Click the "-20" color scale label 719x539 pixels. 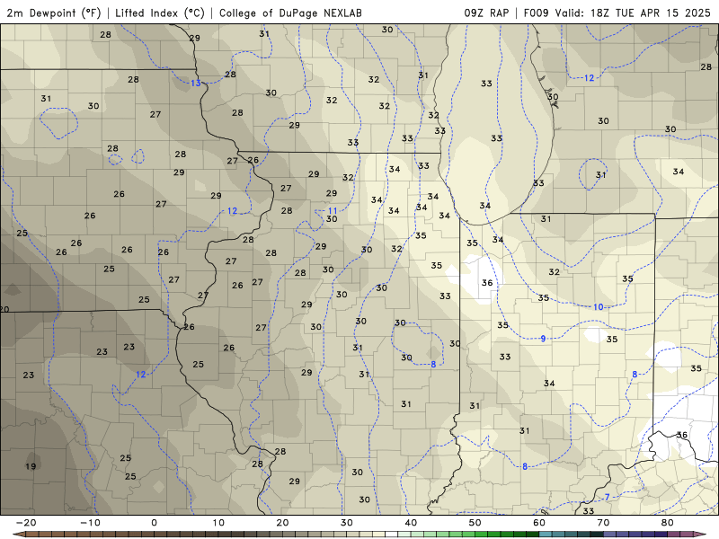coord(26,523)
